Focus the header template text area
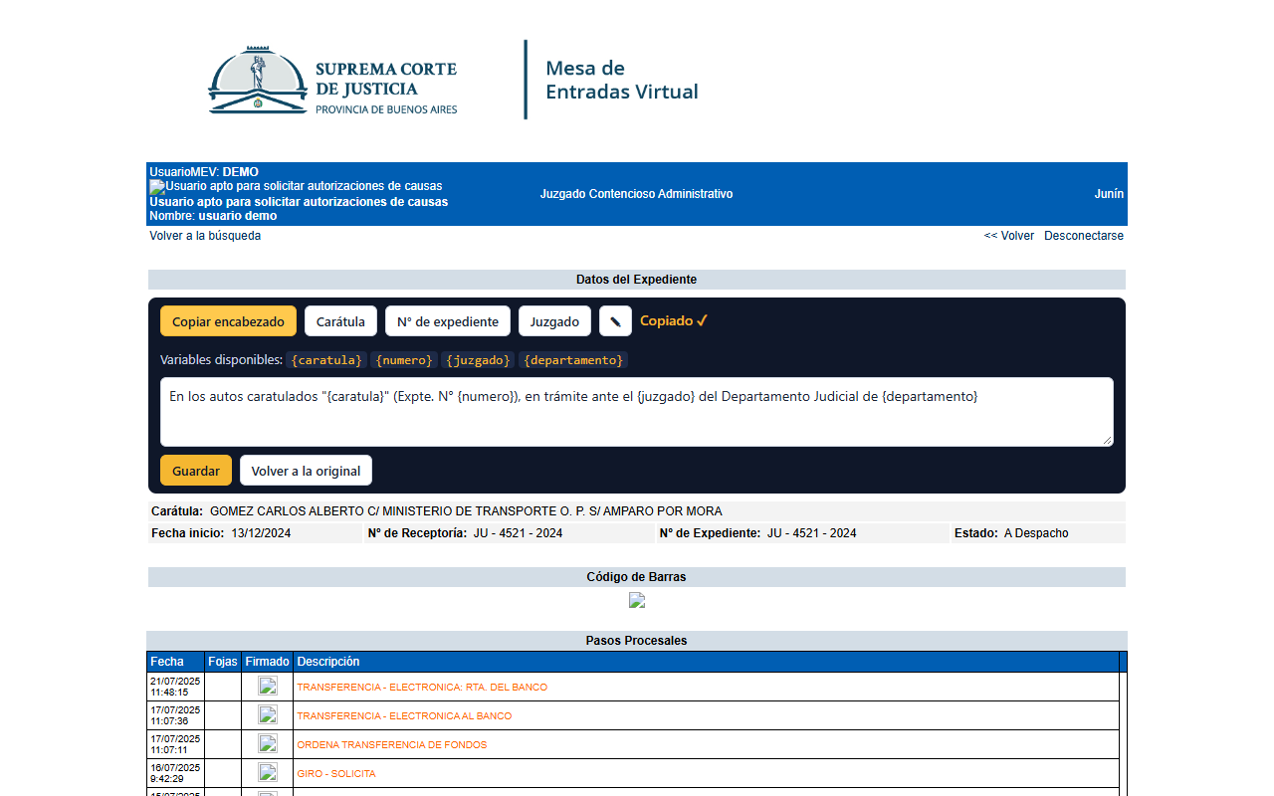Screen dimensions: 1274x796 (x=637, y=412)
